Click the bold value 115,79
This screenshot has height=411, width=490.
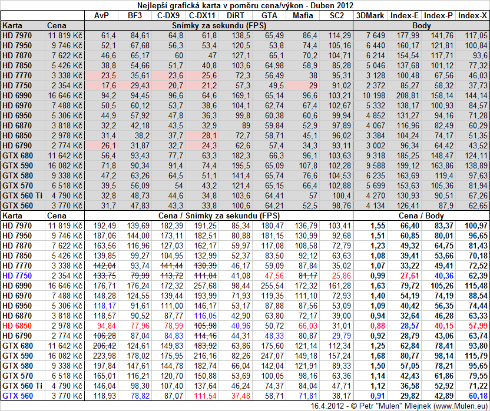476,356
